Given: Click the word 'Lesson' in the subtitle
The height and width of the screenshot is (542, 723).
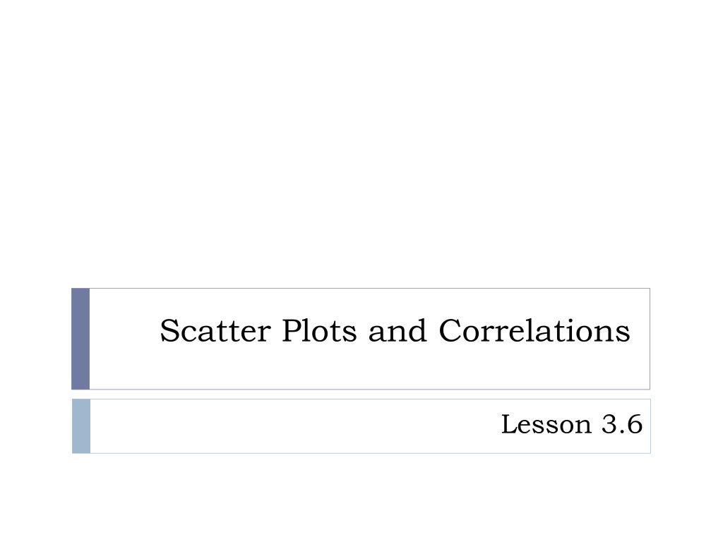Looking at the screenshot, I should [546, 424].
